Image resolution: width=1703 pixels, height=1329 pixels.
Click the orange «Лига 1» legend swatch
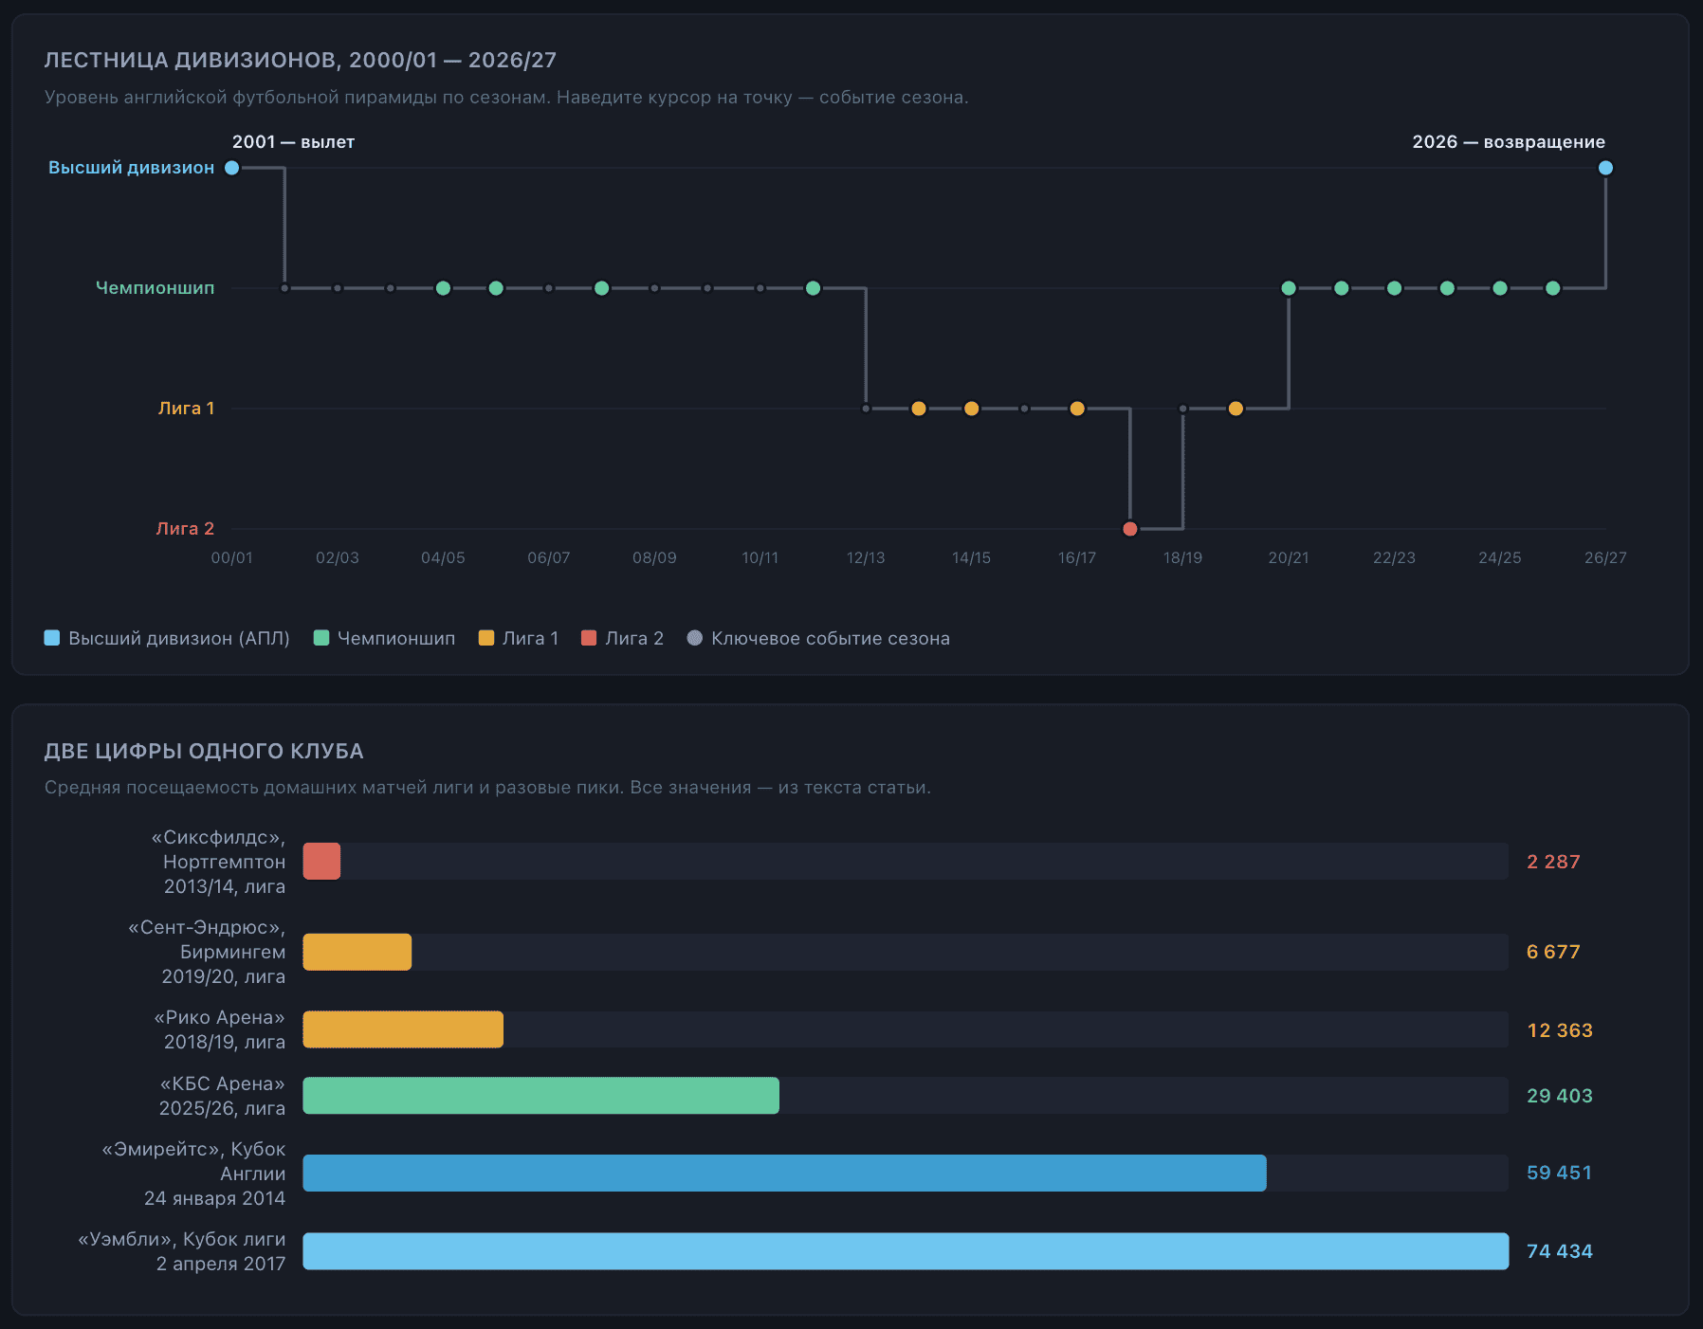coord(486,638)
